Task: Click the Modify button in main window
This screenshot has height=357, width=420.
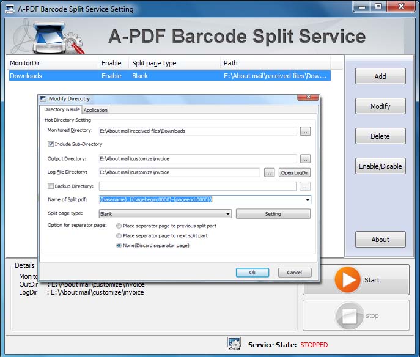Action: point(380,106)
